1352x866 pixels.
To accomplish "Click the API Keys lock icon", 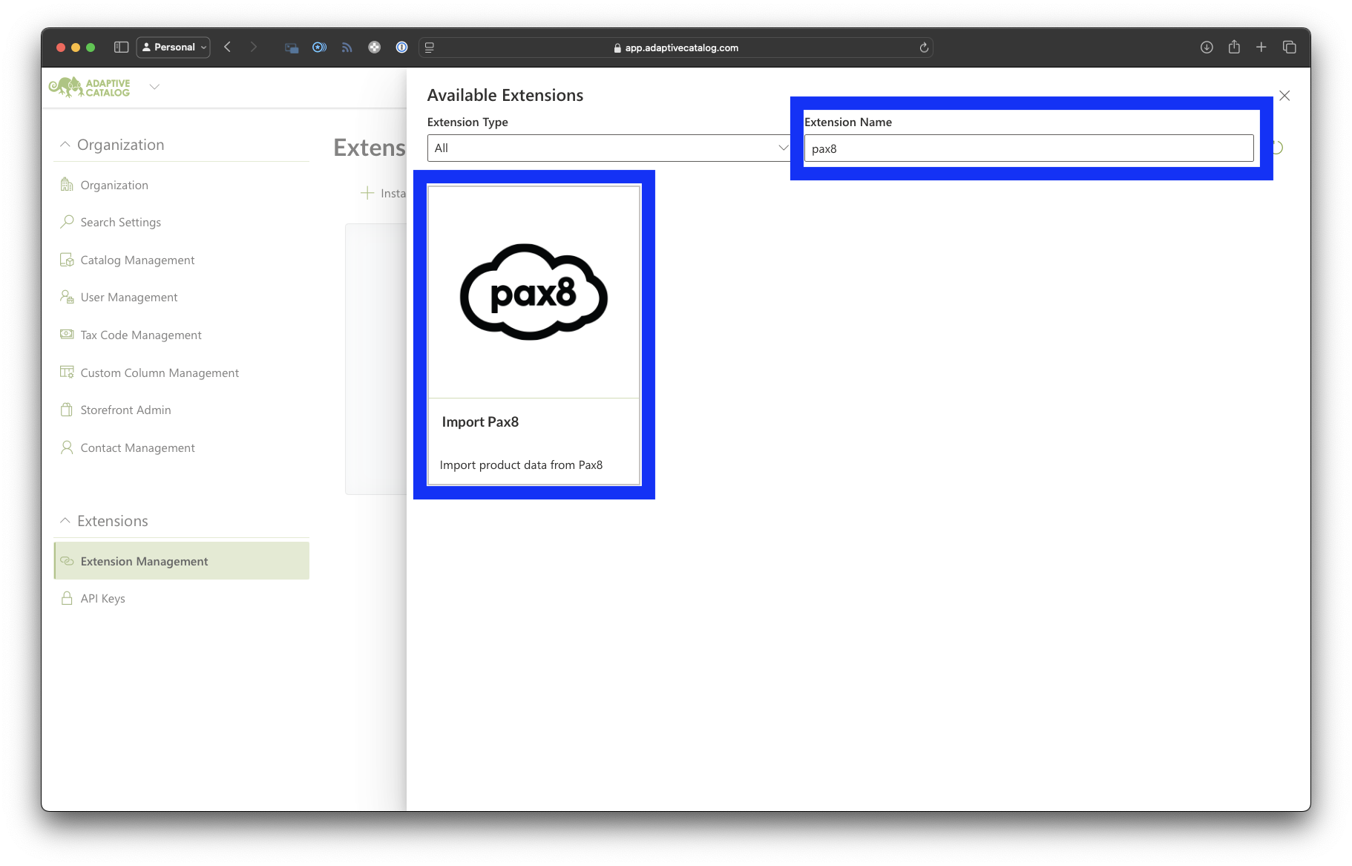I will pos(67,598).
